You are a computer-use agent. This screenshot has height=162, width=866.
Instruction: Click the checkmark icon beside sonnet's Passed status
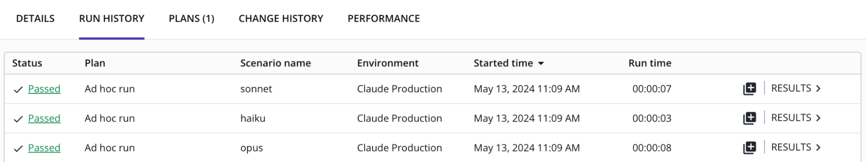coord(18,90)
